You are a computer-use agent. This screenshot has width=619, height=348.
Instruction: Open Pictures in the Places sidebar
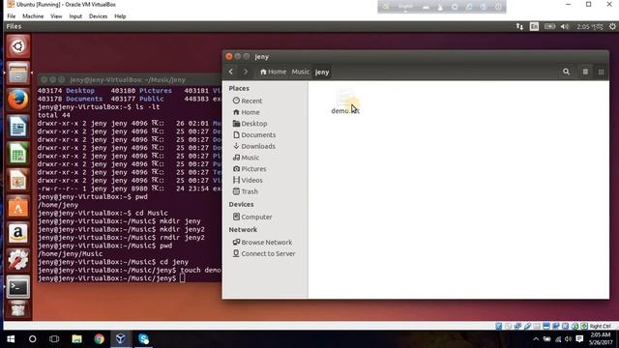pyautogui.click(x=250, y=169)
